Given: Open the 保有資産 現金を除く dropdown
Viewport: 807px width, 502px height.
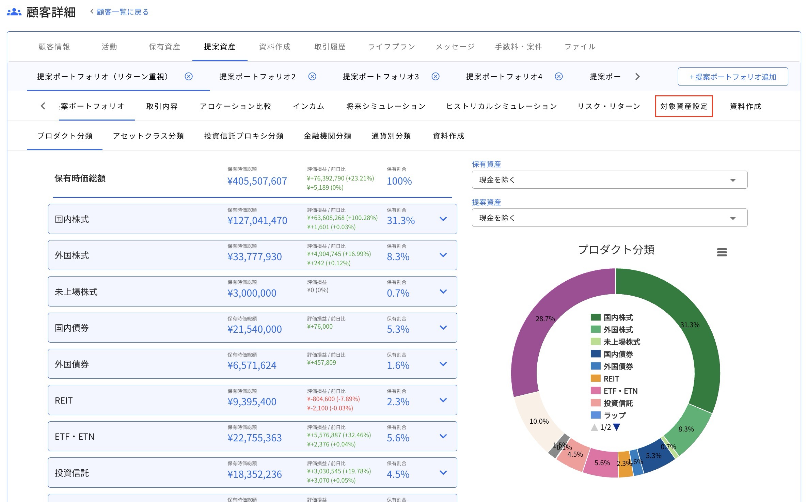Looking at the screenshot, I should coord(609,180).
